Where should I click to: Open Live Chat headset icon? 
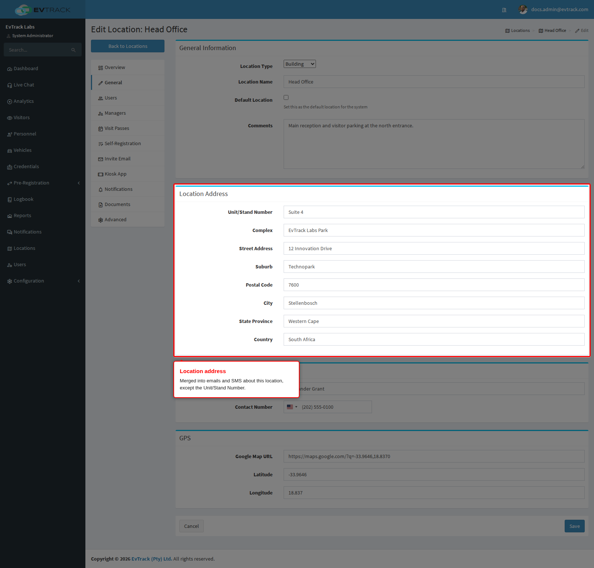tap(10, 85)
